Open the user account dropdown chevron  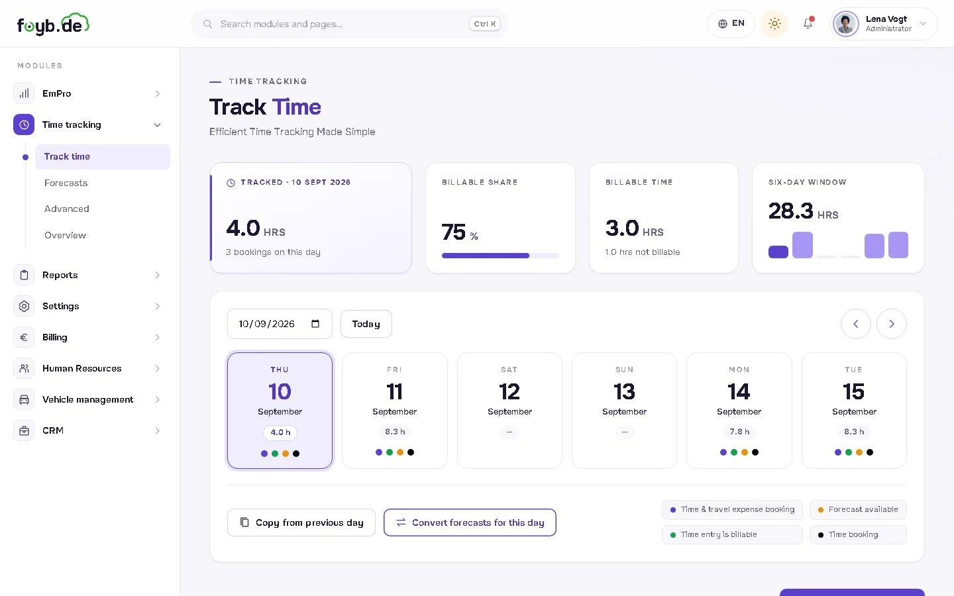pos(924,24)
